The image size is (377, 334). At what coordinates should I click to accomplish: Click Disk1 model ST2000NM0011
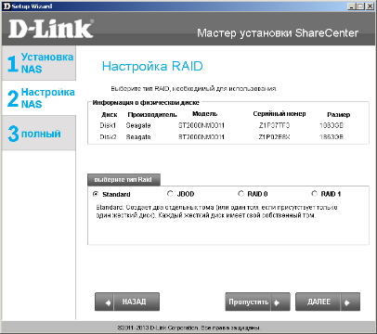(201, 125)
